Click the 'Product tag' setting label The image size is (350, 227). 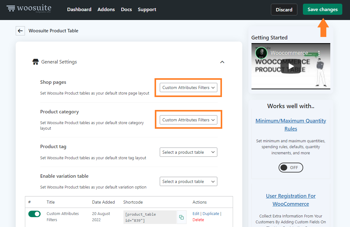pos(53,147)
